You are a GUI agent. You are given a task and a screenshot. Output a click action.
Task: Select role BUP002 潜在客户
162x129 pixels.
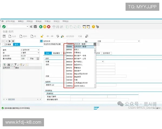point(80,71)
